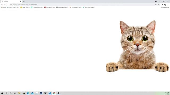Open Task View in taskbar
Viewport: 170px width, 95px height.
pos(15,93)
